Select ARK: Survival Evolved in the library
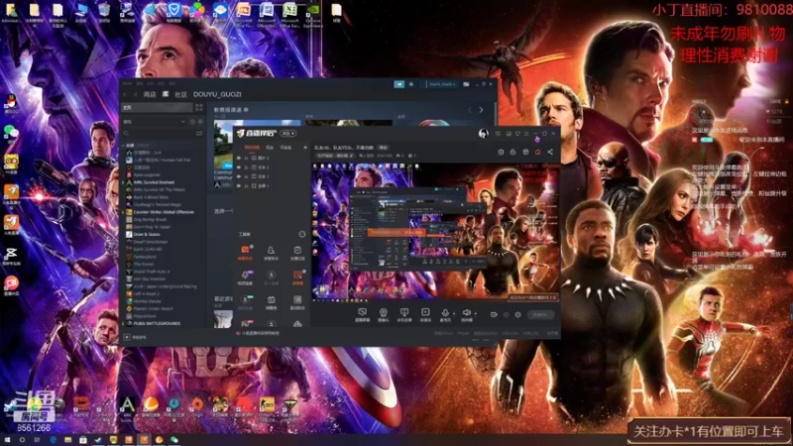Screen dimensions: 793x446 [154, 182]
